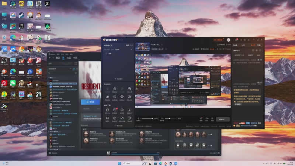Click the Windows Start button on taskbar

119,163
